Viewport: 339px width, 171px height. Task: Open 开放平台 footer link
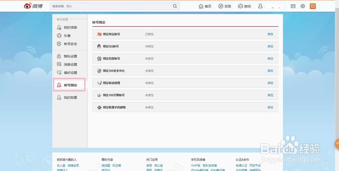click(255, 166)
